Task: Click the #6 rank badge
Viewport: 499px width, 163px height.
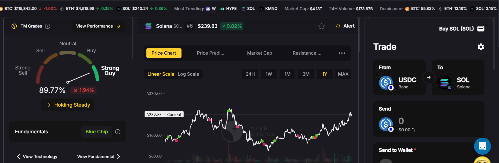Action: 190,26
